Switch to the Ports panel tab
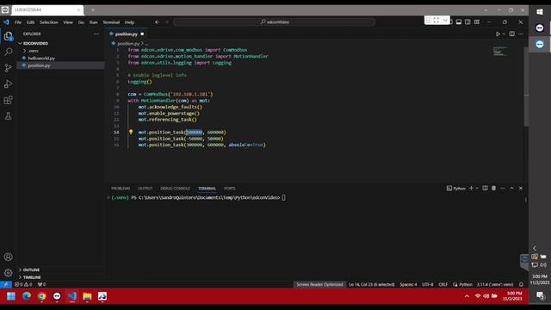This screenshot has height=310, width=551. pos(230,189)
